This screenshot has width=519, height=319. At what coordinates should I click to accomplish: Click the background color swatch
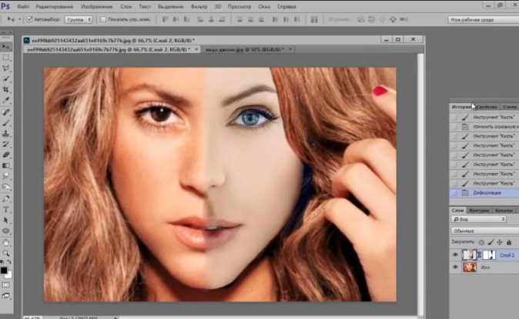[x=9, y=275]
